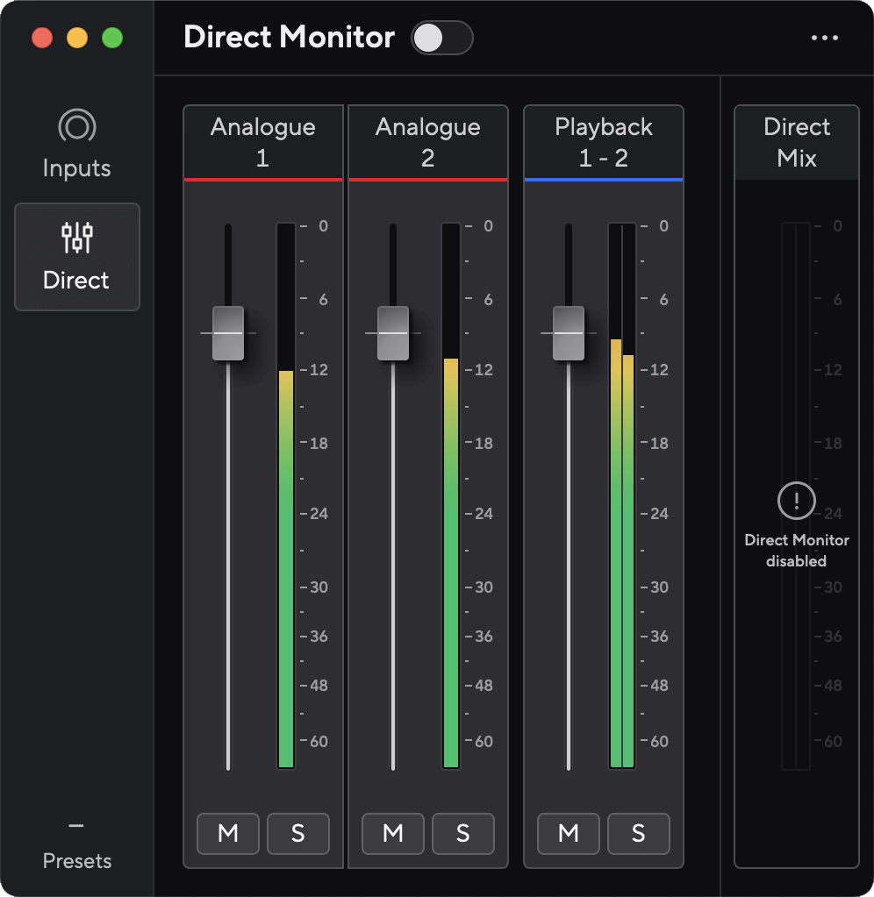This screenshot has height=897, width=874.
Task: Click the Analogue 1 level meter
Action: pyautogui.click(x=286, y=496)
